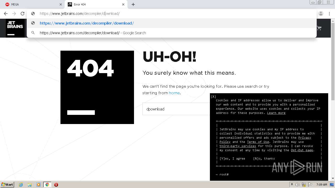Click the 7:09 AM clock

pos(322,185)
